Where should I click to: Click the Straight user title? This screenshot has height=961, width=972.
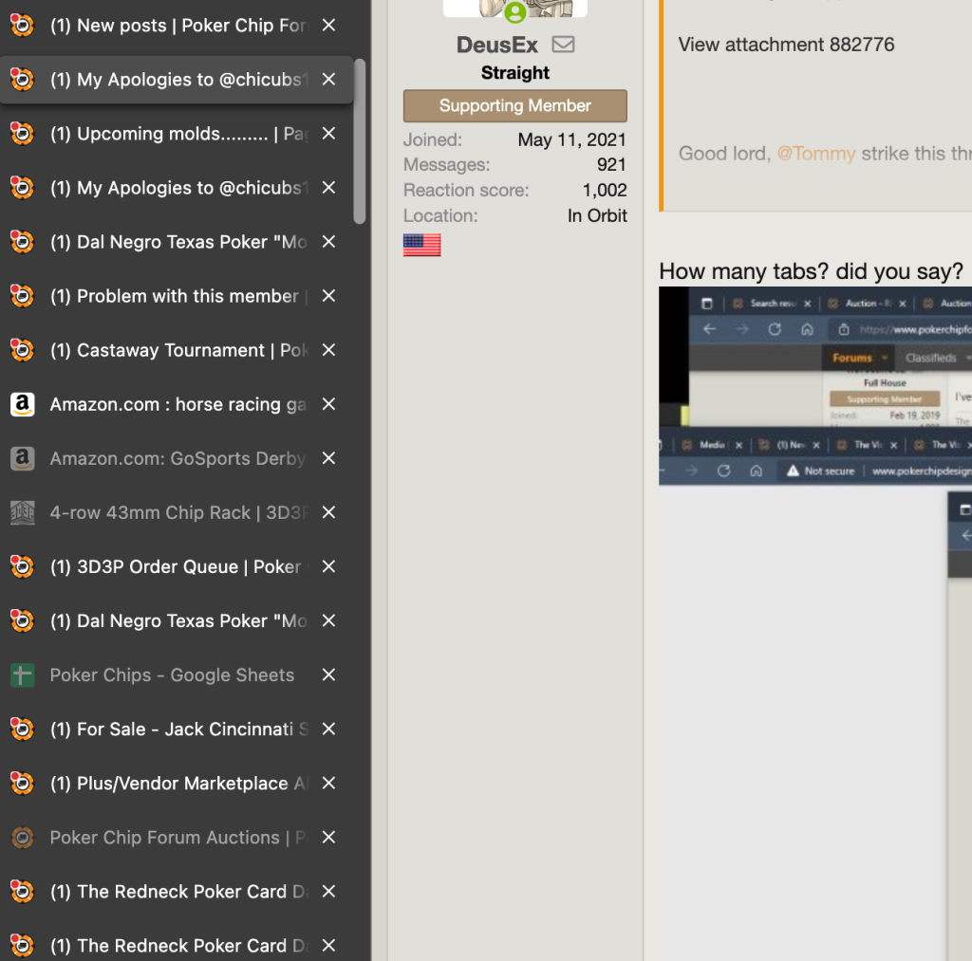coord(515,73)
